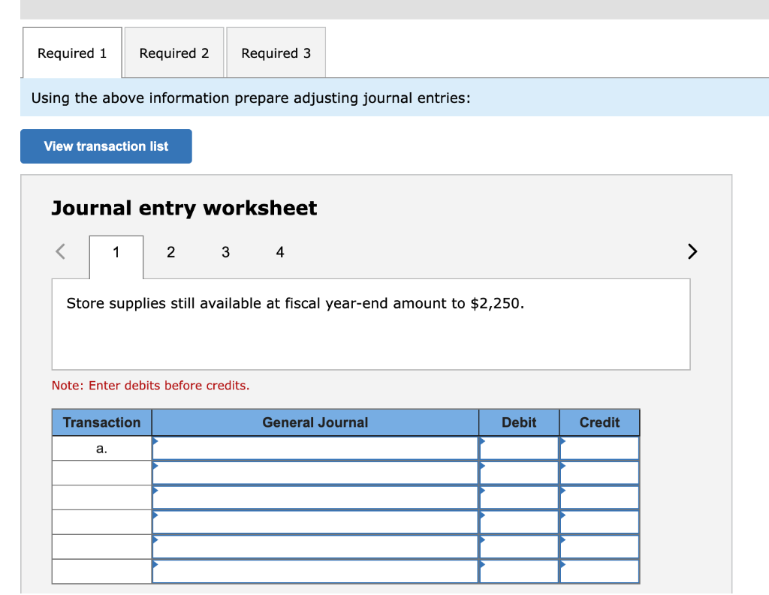This screenshot has width=769, height=595.
Task: Select the Required 1 tab
Action: (x=71, y=53)
